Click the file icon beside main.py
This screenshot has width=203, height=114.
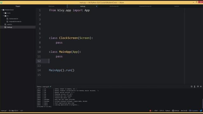(x=5, y=27)
